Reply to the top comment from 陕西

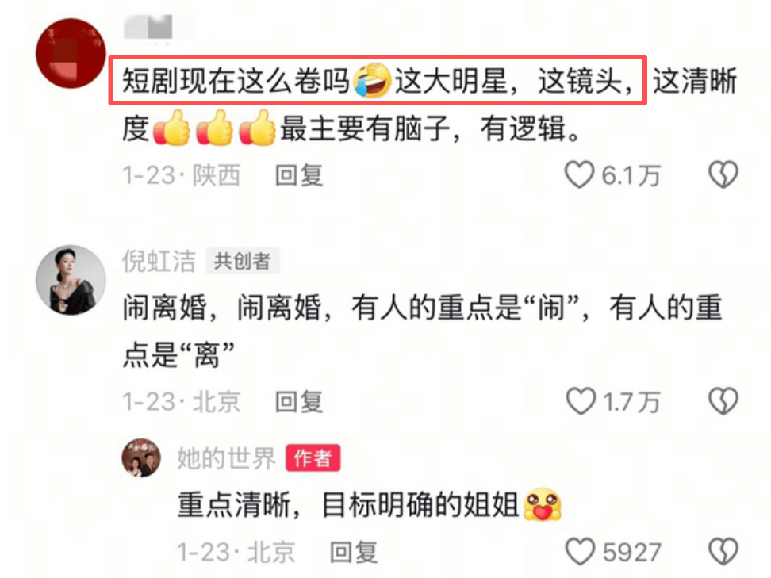pyautogui.click(x=299, y=175)
